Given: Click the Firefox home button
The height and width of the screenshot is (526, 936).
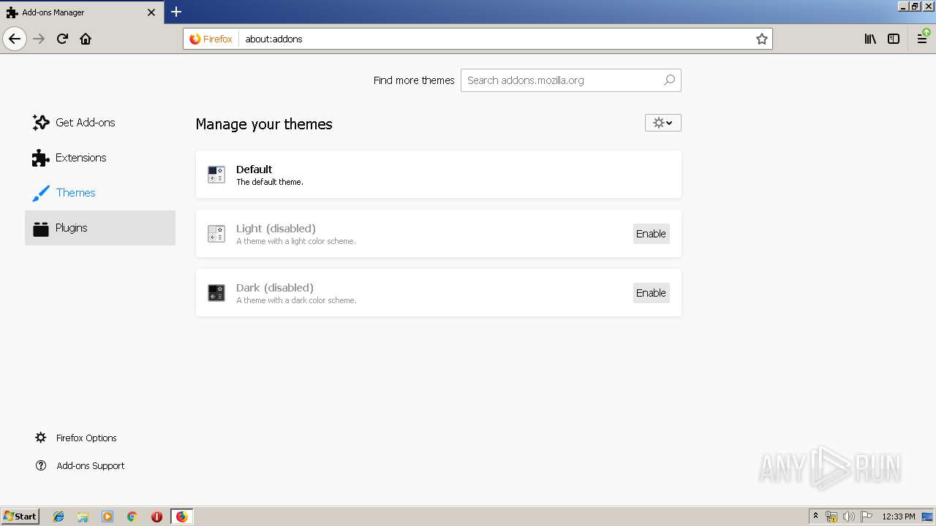Looking at the screenshot, I should coord(86,39).
